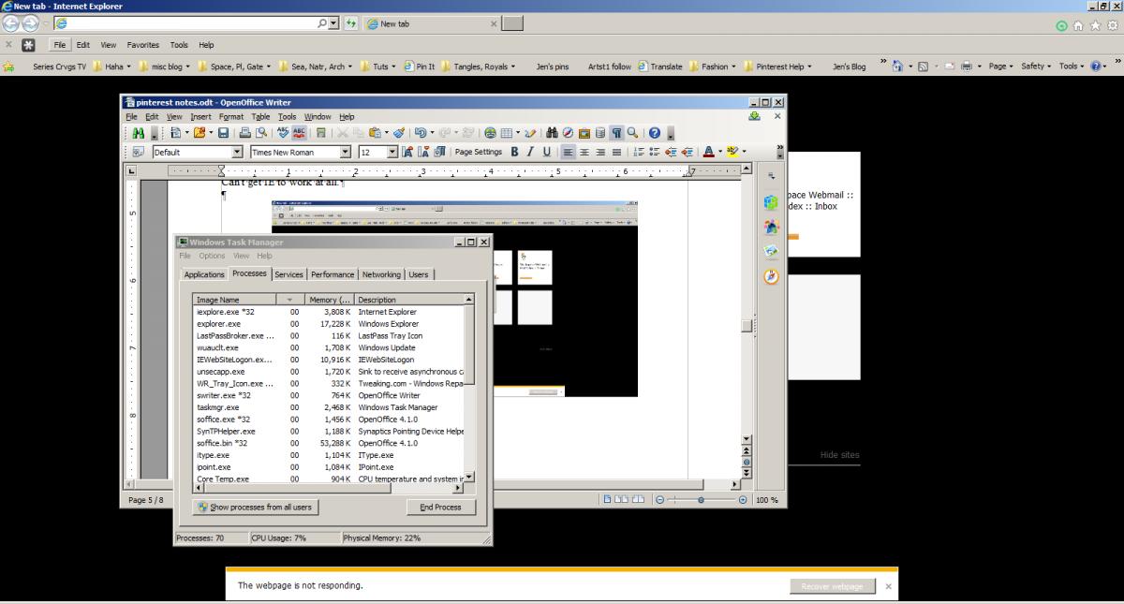Click the Paste icon in Writer toolbar
The width and height of the screenshot is (1124, 604).
(x=374, y=134)
